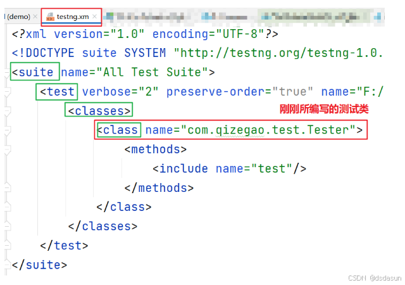Collapse the test tag fold marker
405x285 pixels.
7,92
